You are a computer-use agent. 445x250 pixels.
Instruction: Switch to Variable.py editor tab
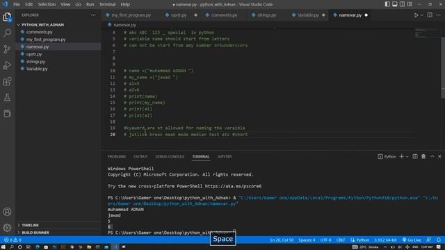pos(308,15)
